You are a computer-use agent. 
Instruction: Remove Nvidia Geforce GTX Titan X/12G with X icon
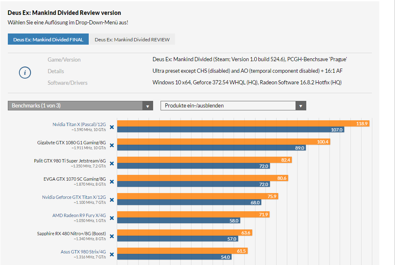click(112, 200)
